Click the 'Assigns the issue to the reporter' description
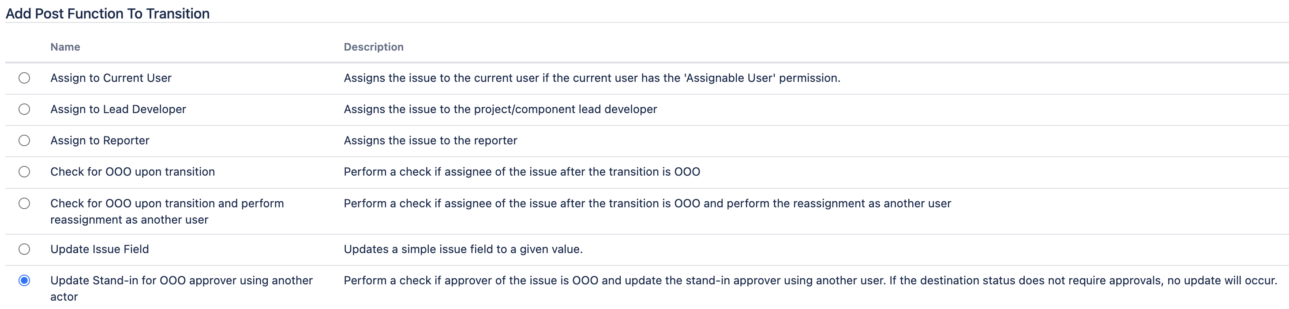Screen dimensions: 1289x309 pyautogui.click(x=431, y=141)
